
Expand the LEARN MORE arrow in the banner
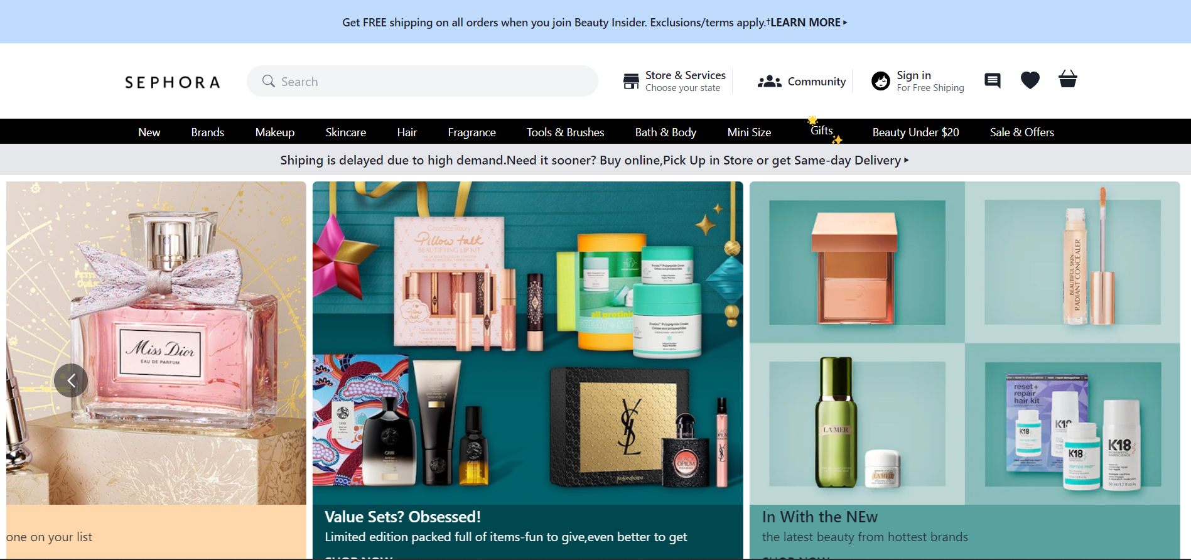pyautogui.click(x=845, y=23)
